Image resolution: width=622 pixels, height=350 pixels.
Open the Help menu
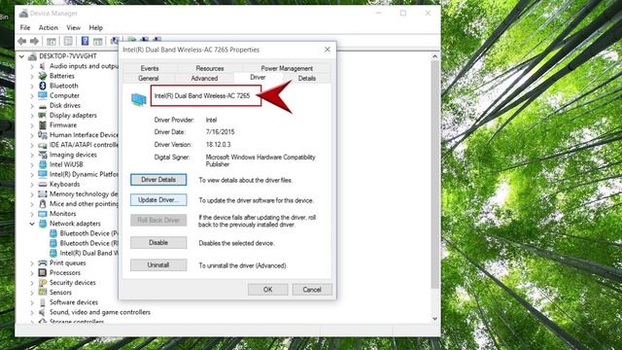tap(95, 27)
